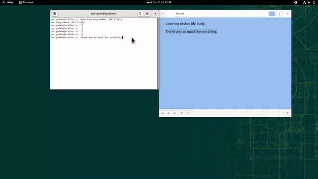The image size is (318, 179).
Task: Click the 'echo Learning makes life lively.' command line
Action: pyautogui.click(x=86, y=19)
